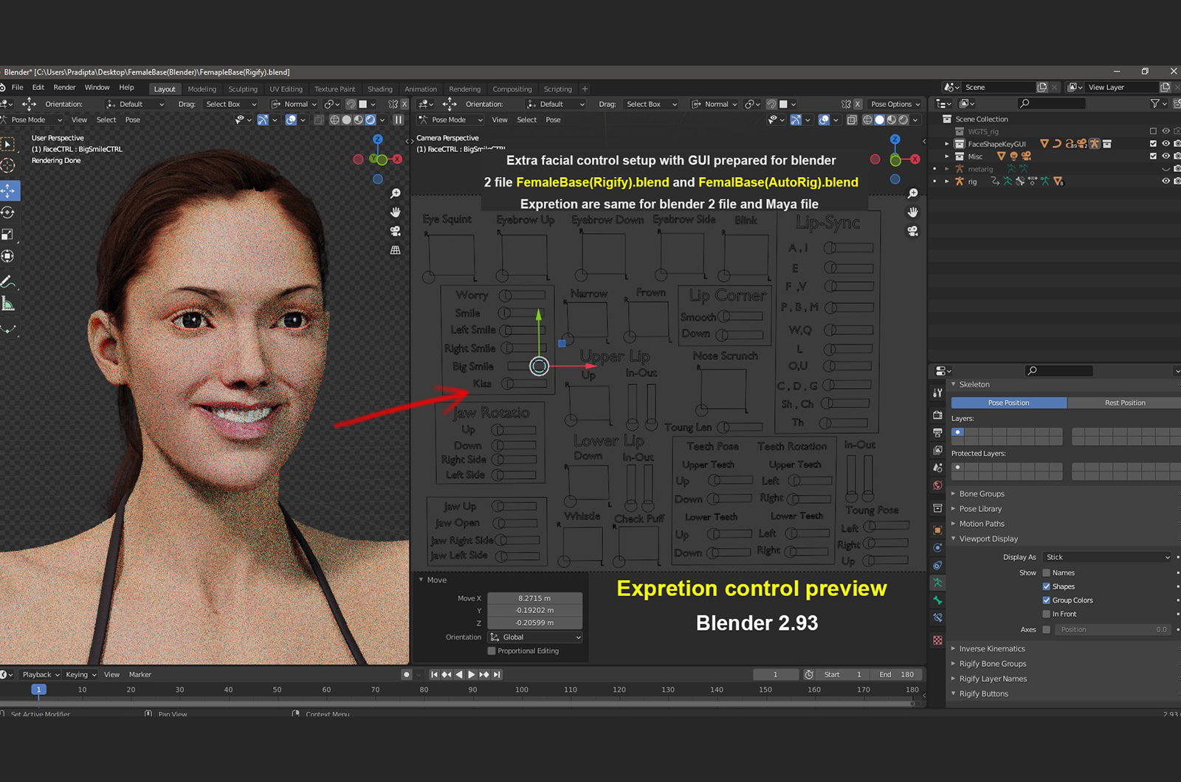Screen dimensions: 1181x782
Task: Enable the Names checkbox under Show
Action: (x=1046, y=572)
